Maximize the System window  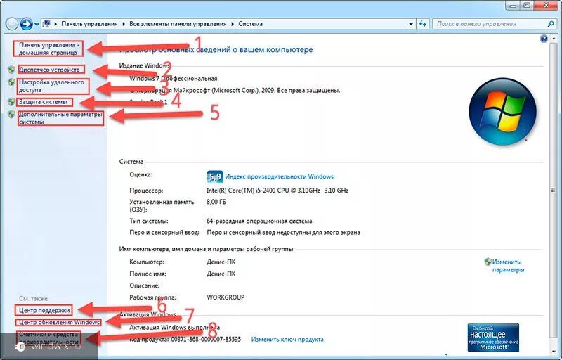click(x=528, y=5)
